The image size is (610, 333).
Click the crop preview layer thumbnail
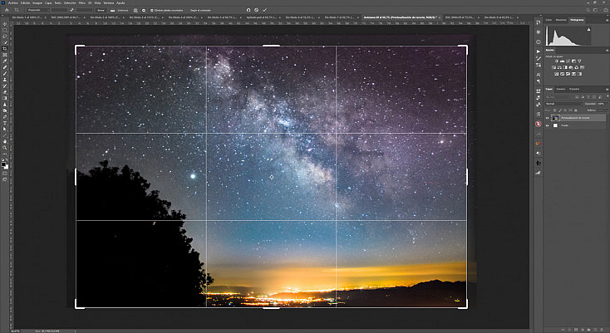click(x=555, y=118)
